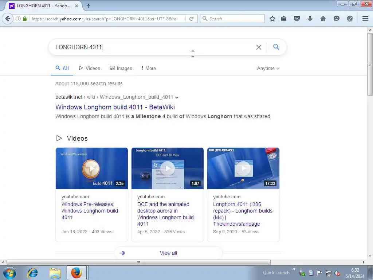
Task: Click the muted volume tray icon
Action: click(x=337, y=273)
